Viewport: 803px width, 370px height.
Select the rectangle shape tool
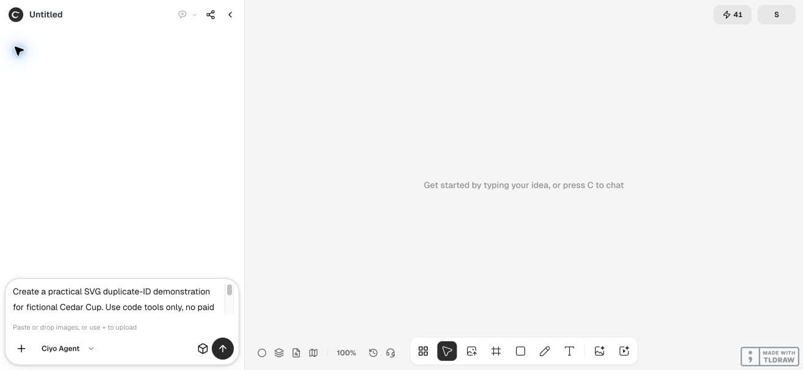[521, 351]
